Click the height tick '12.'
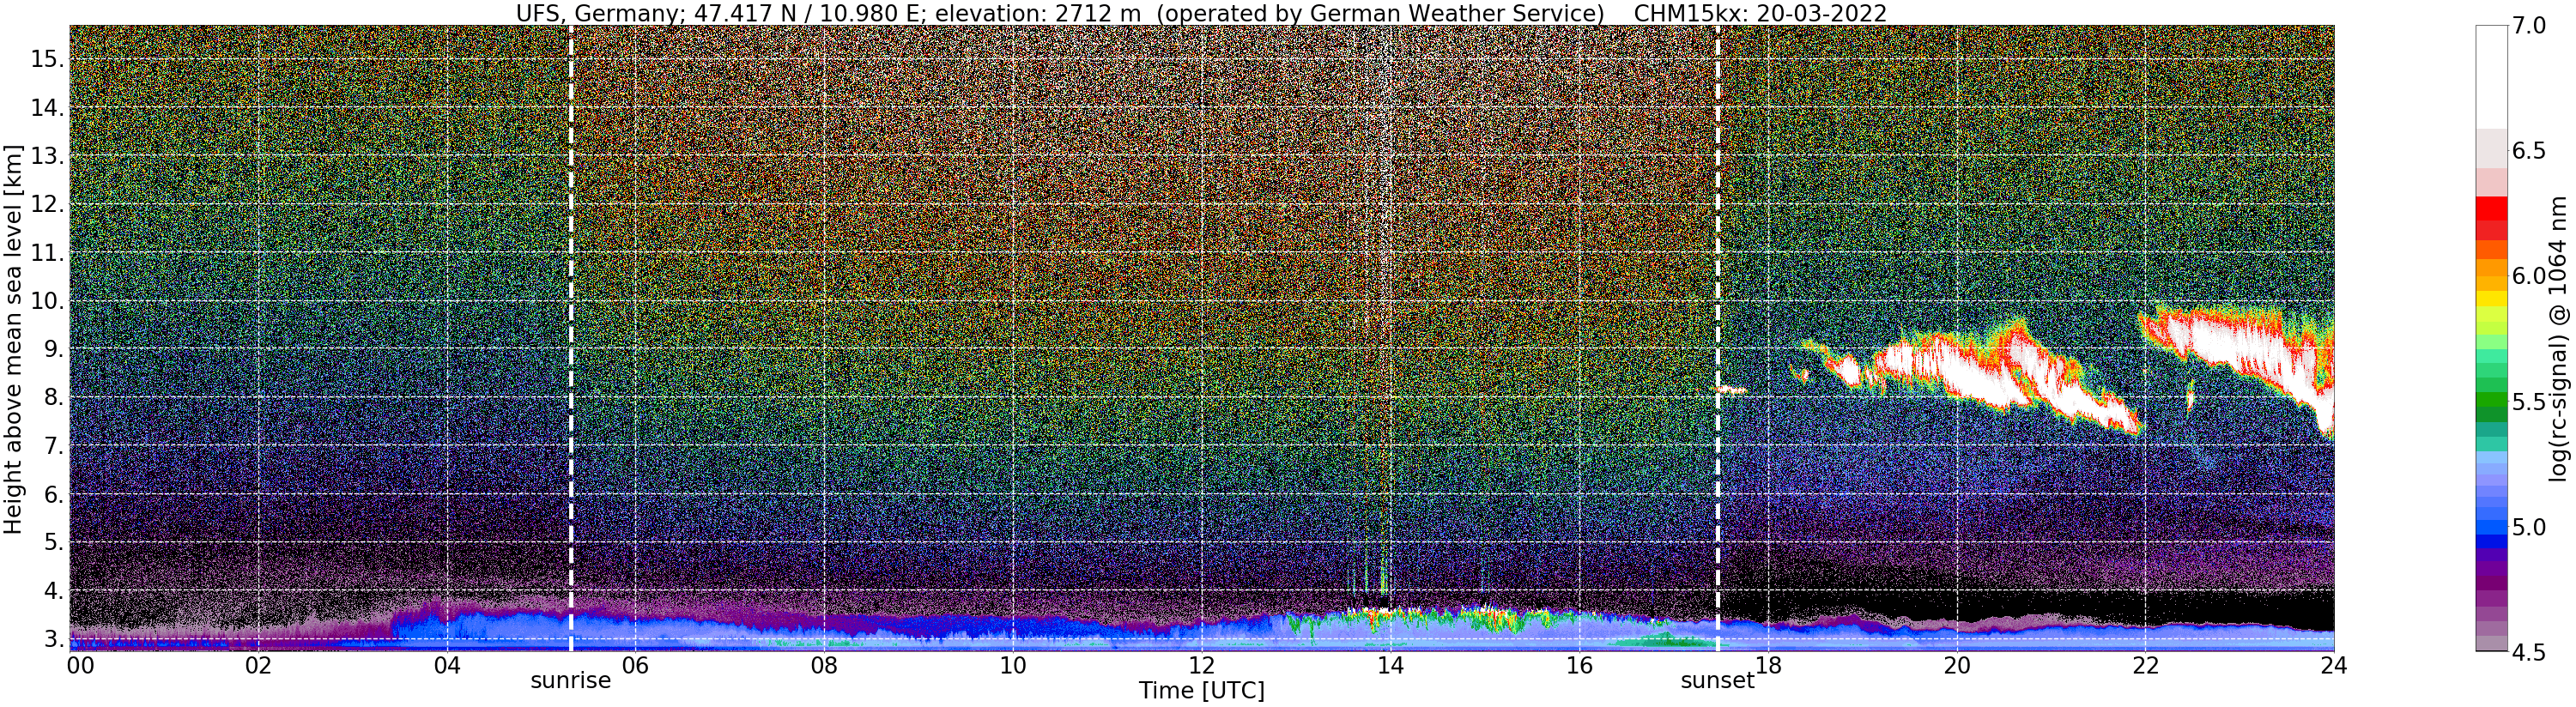Screen dimensions: 2576x707 [x=47, y=205]
